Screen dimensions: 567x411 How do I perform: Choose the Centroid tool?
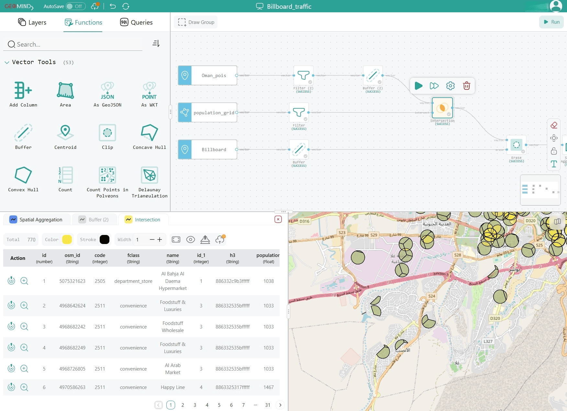(65, 133)
